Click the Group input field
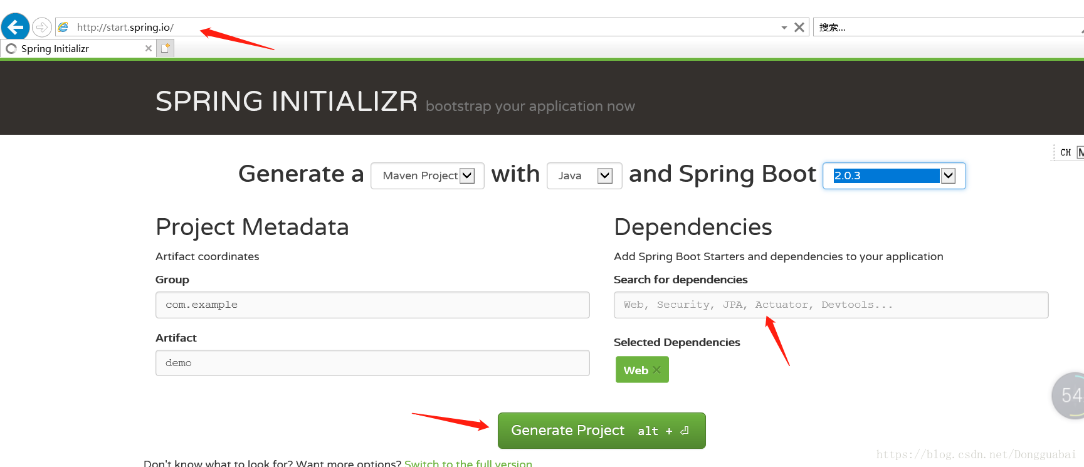This screenshot has width=1084, height=467. tap(372, 305)
